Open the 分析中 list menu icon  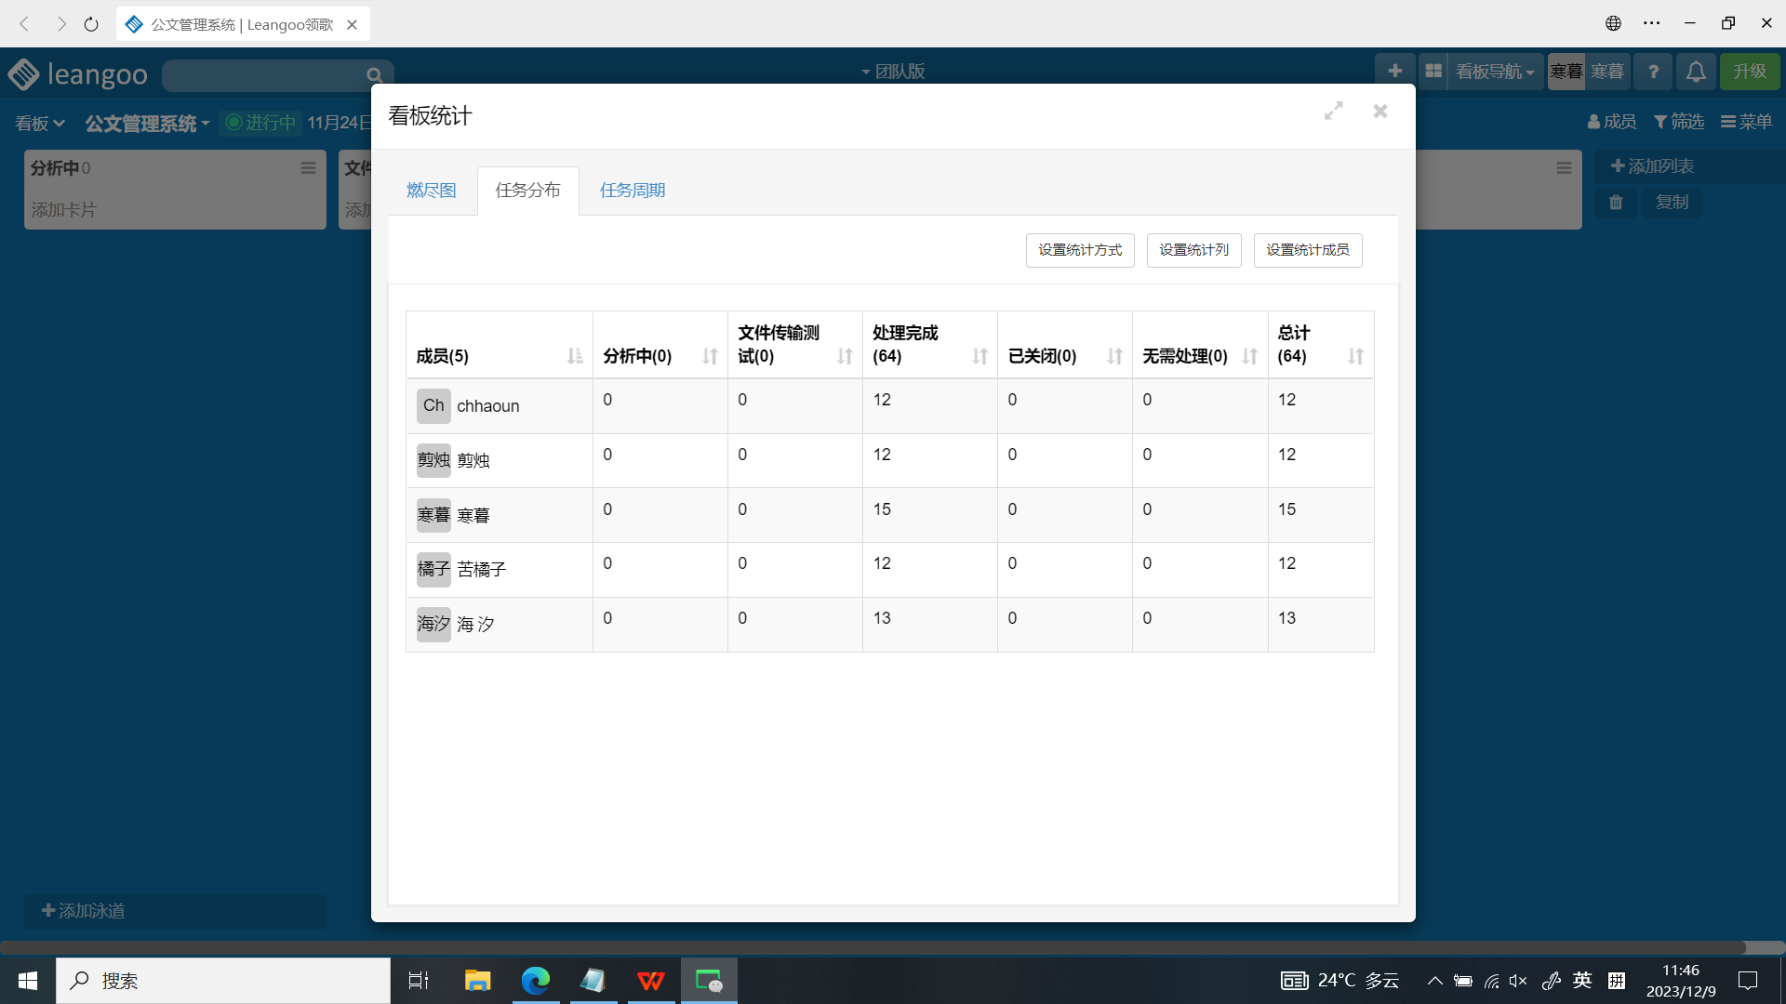pos(308,168)
